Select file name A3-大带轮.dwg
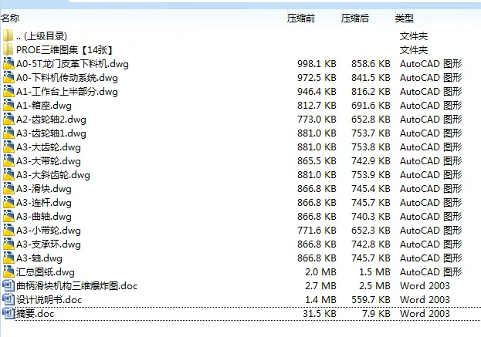Screen dimensions: 481x337 [x=49, y=161]
